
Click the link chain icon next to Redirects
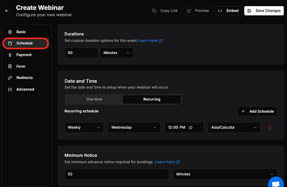coord(10,78)
